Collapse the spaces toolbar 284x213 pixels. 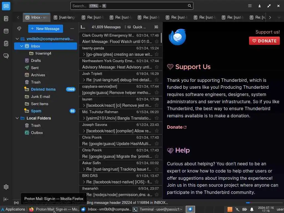click(x=6, y=199)
